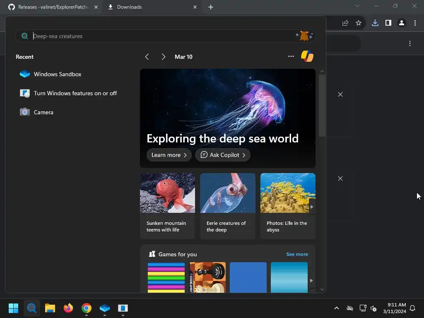Open Chrome three-dot main menu
424x318 pixels.
[x=415, y=23]
